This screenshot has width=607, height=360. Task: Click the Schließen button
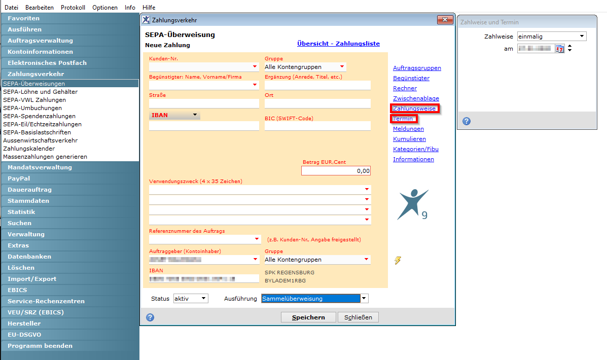[358, 317]
